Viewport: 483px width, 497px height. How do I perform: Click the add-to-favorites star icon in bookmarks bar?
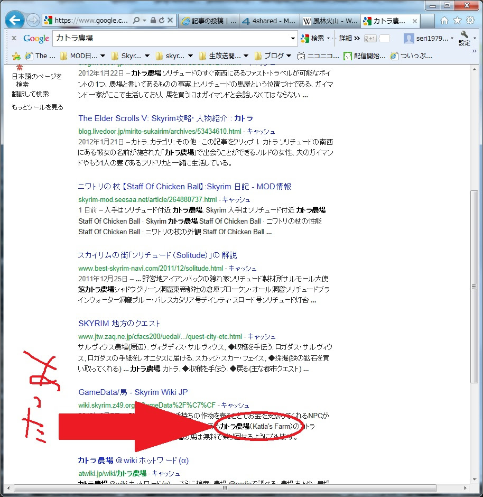tap(16, 57)
